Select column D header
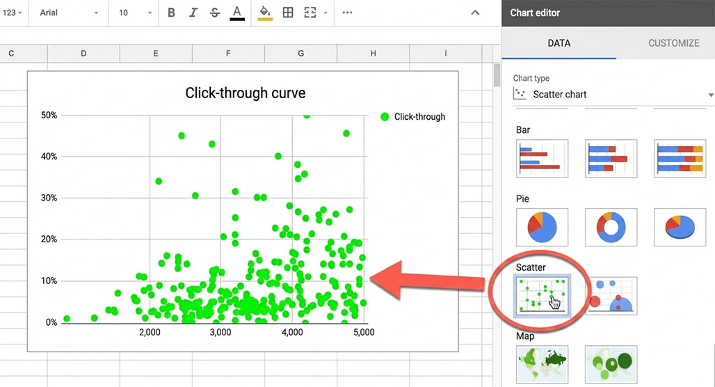 [x=83, y=54]
